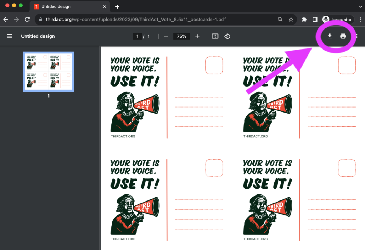Viewport: 365px width, 250px height.
Task: Zoom in on the PDF
Action: 197,36
